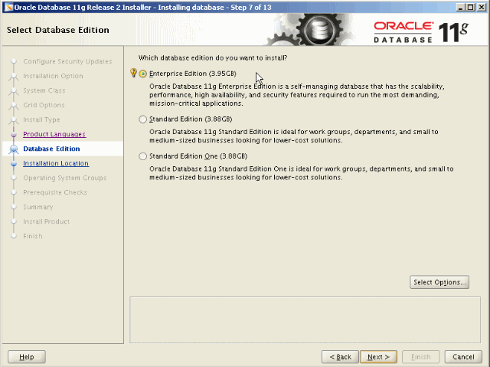The image size is (490, 367).
Task: Click the Oracle Database 11g logo
Action: (x=421, y=32)
